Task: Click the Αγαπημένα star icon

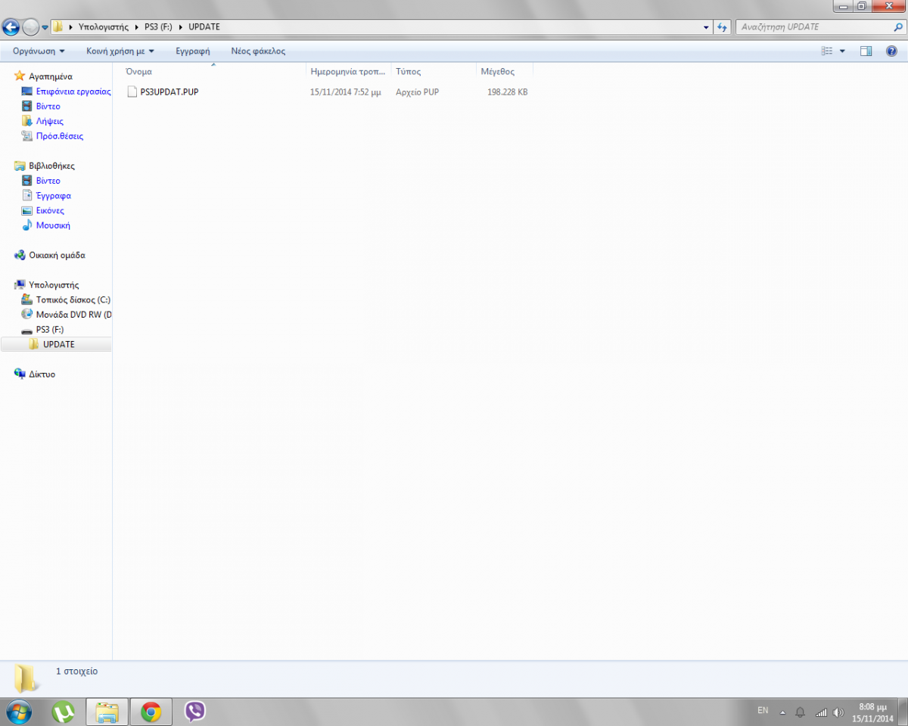Action: [20, 76]
